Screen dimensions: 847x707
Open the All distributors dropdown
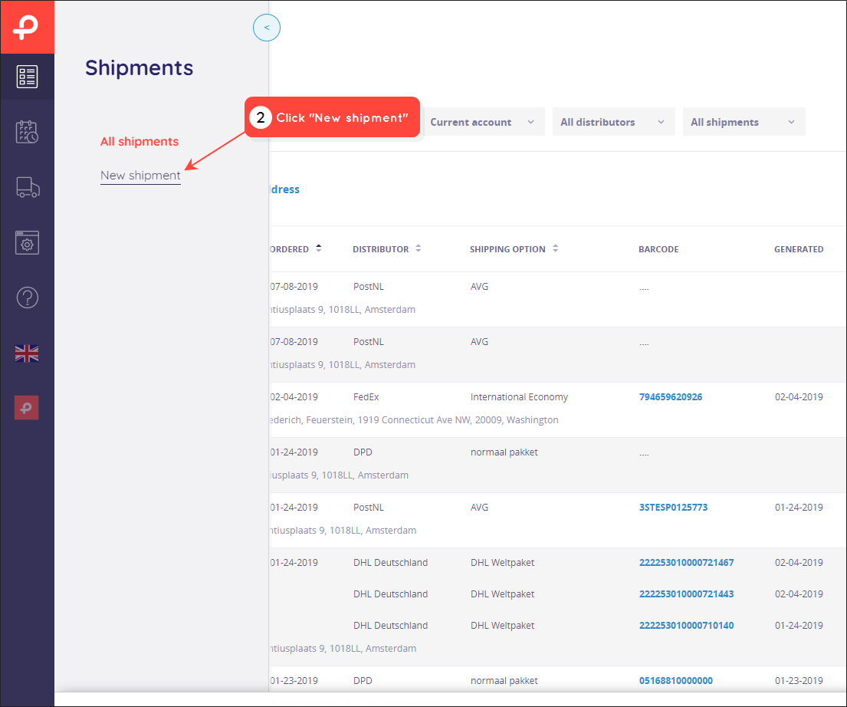[614, 122]
